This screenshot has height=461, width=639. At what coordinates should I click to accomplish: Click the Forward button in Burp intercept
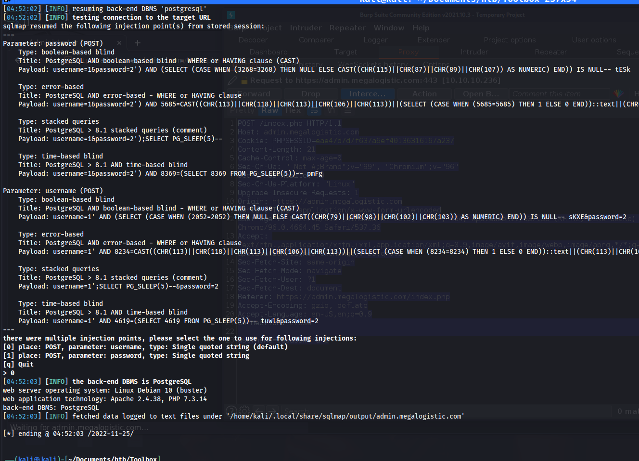254,94
